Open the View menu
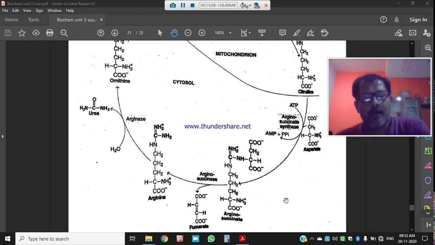Screen dimensions: 435x245 coord(27,11)
